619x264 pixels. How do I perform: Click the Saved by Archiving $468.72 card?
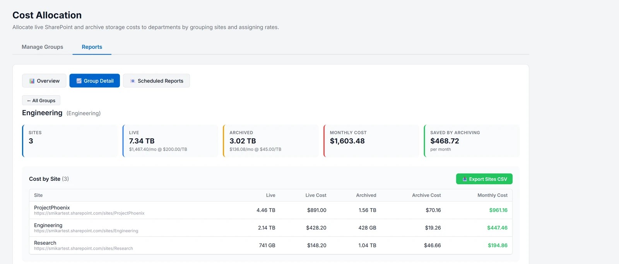coord(472,141)
